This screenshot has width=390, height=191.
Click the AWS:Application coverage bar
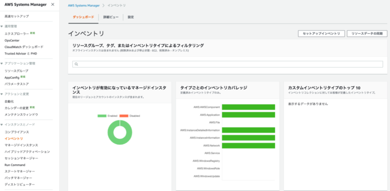(x=249, y=115)
